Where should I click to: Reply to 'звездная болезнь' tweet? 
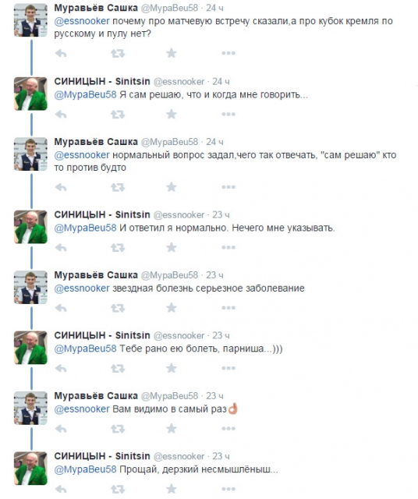(61, 308)
